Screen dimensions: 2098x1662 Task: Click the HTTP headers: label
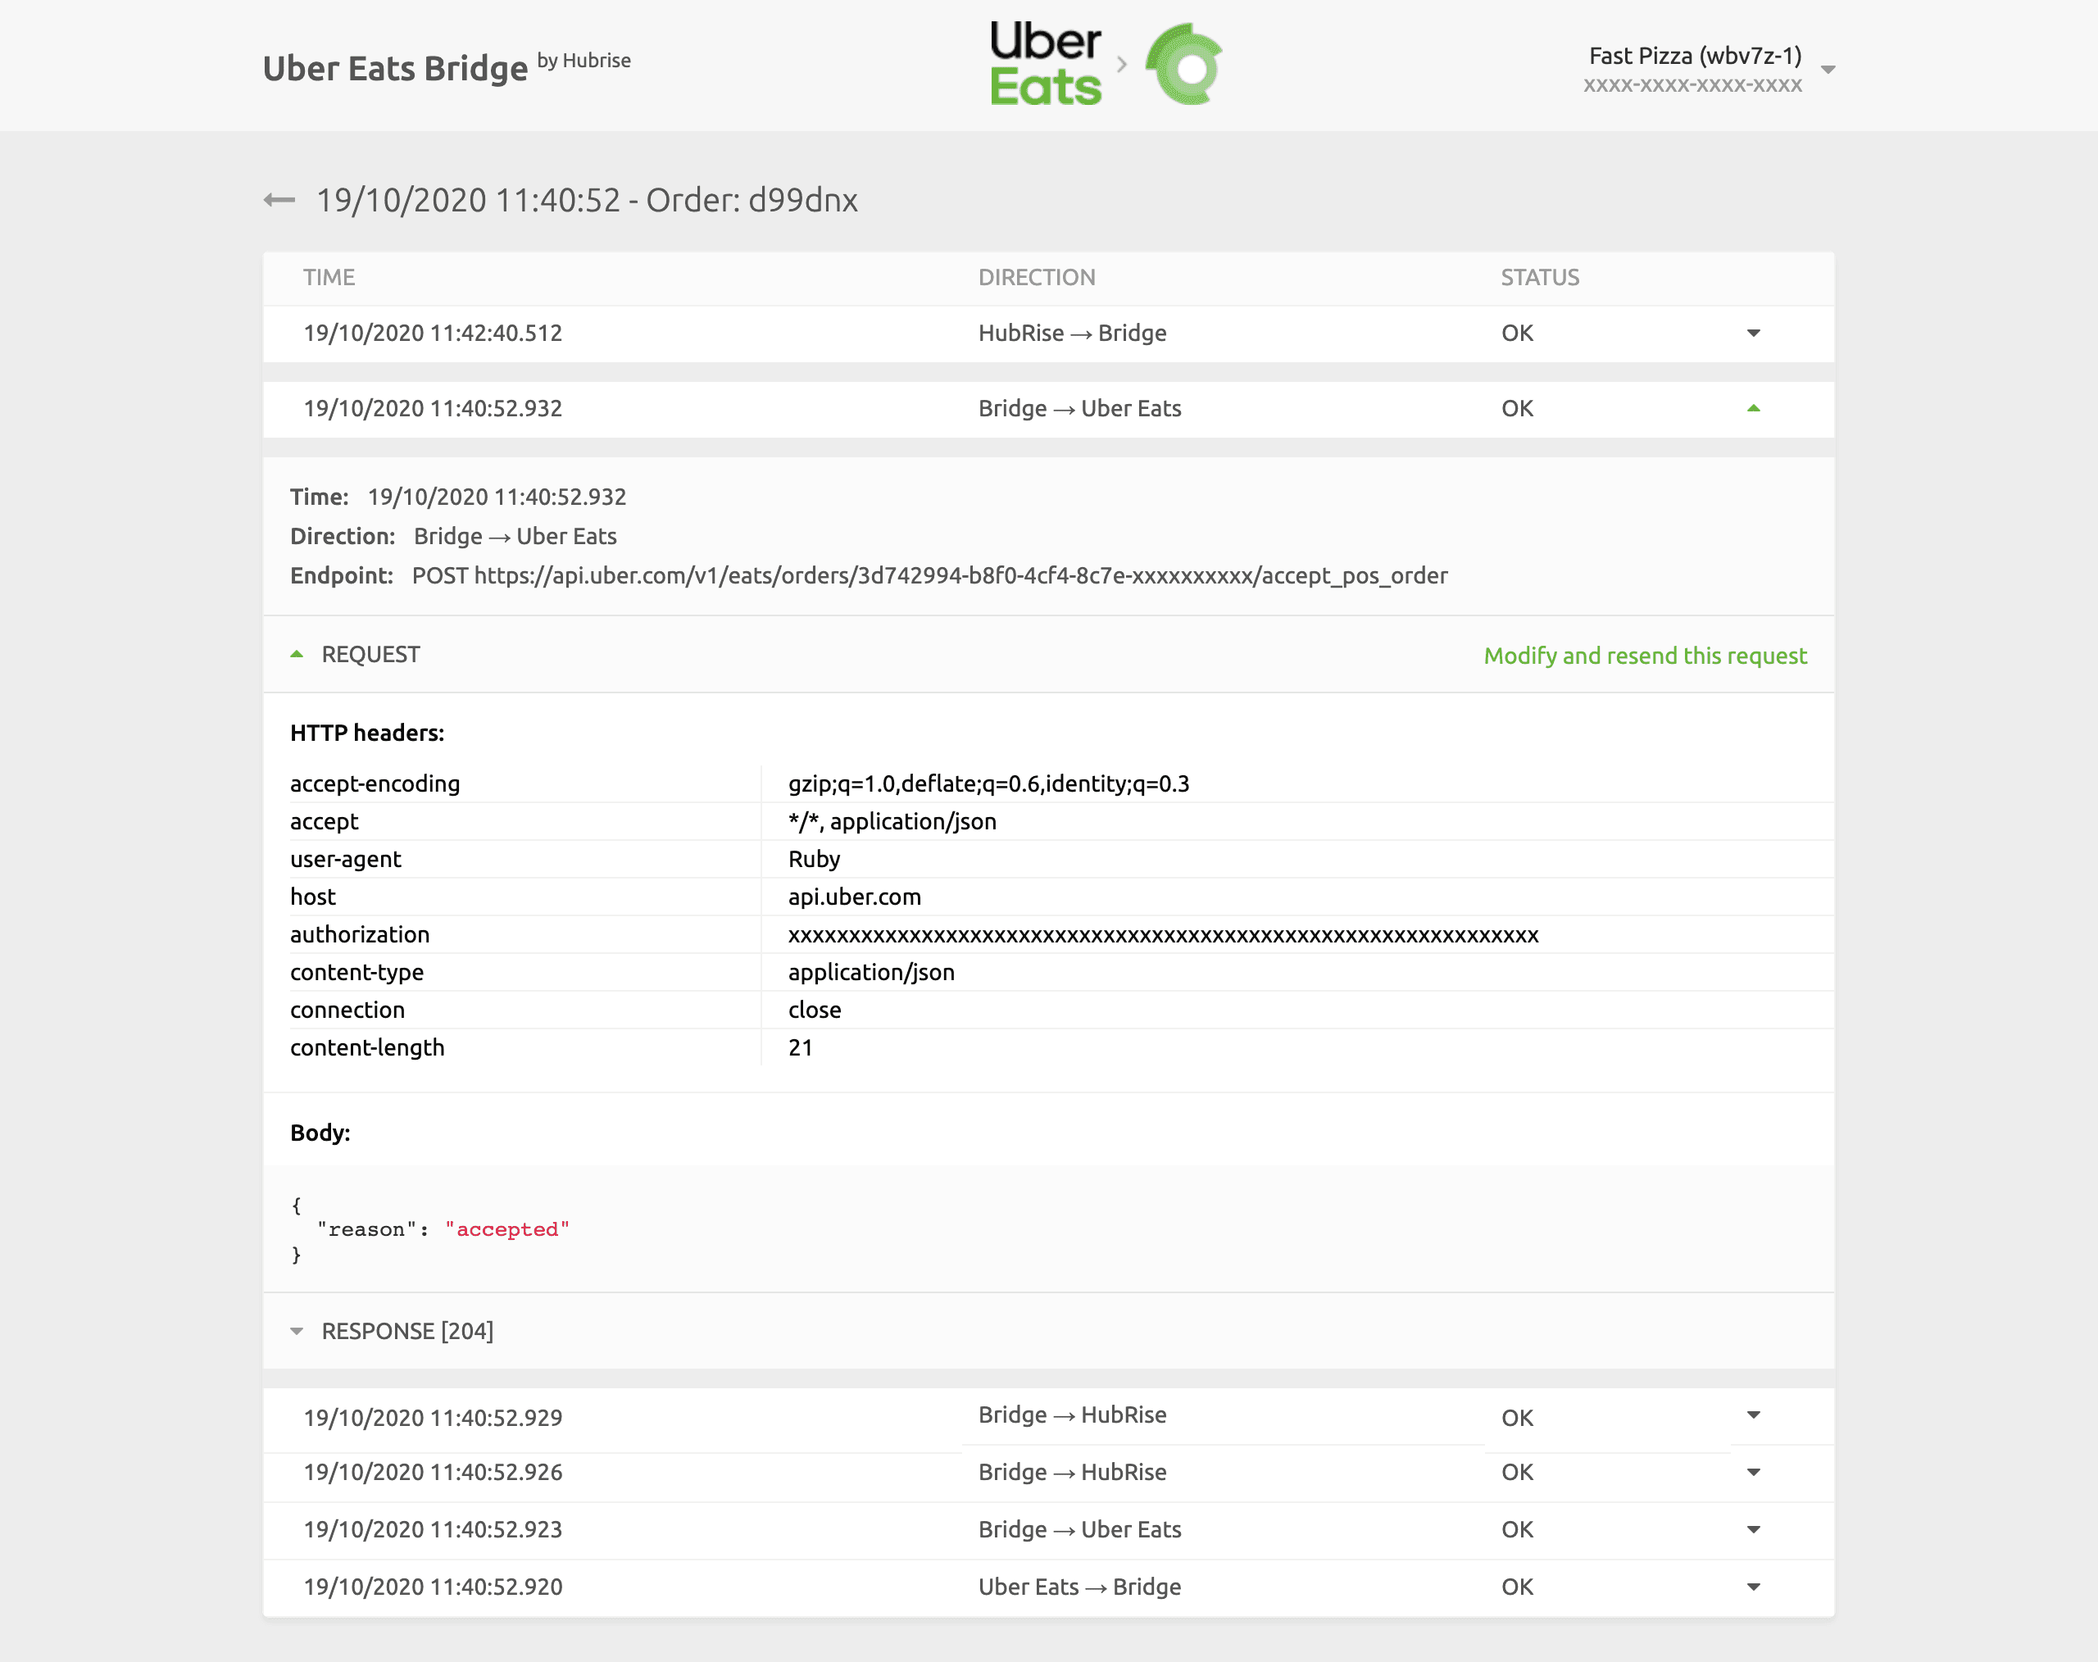tap(367, 733)
